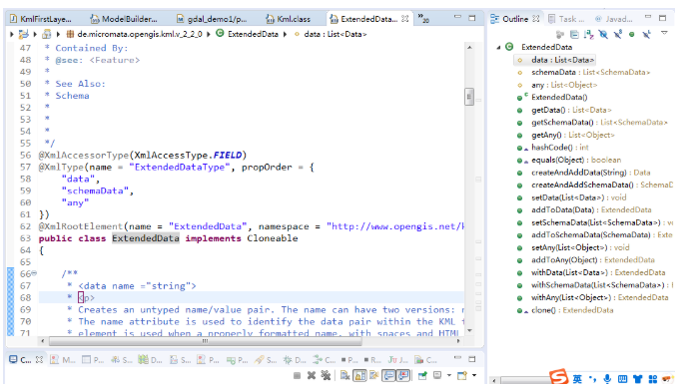681x384 pixels.
Task: Toggle Hide Fields in Outline
Action: pos(603,34)
